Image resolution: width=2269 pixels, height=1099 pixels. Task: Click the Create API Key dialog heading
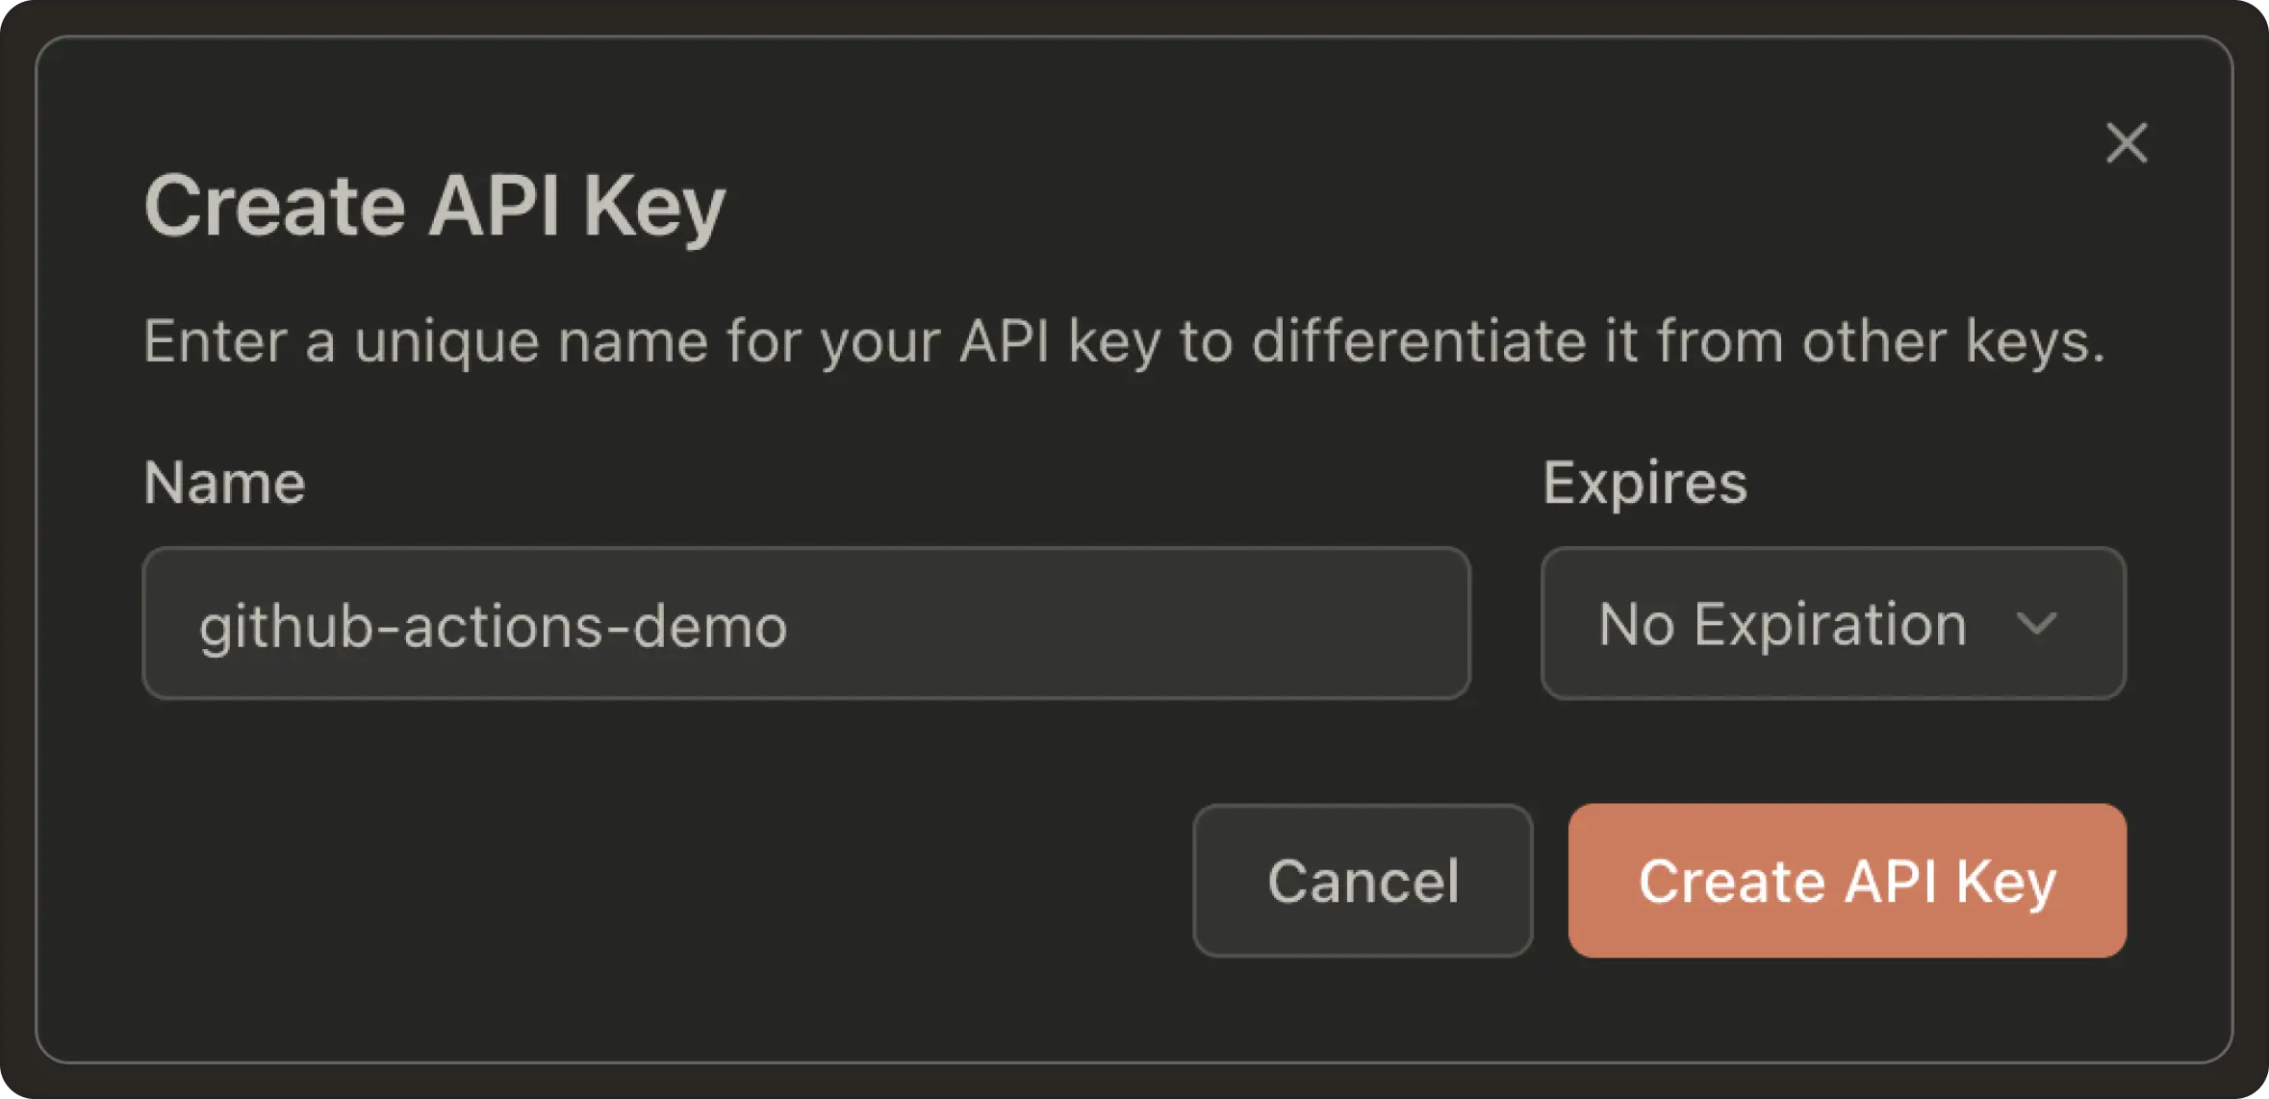[434, 206]
